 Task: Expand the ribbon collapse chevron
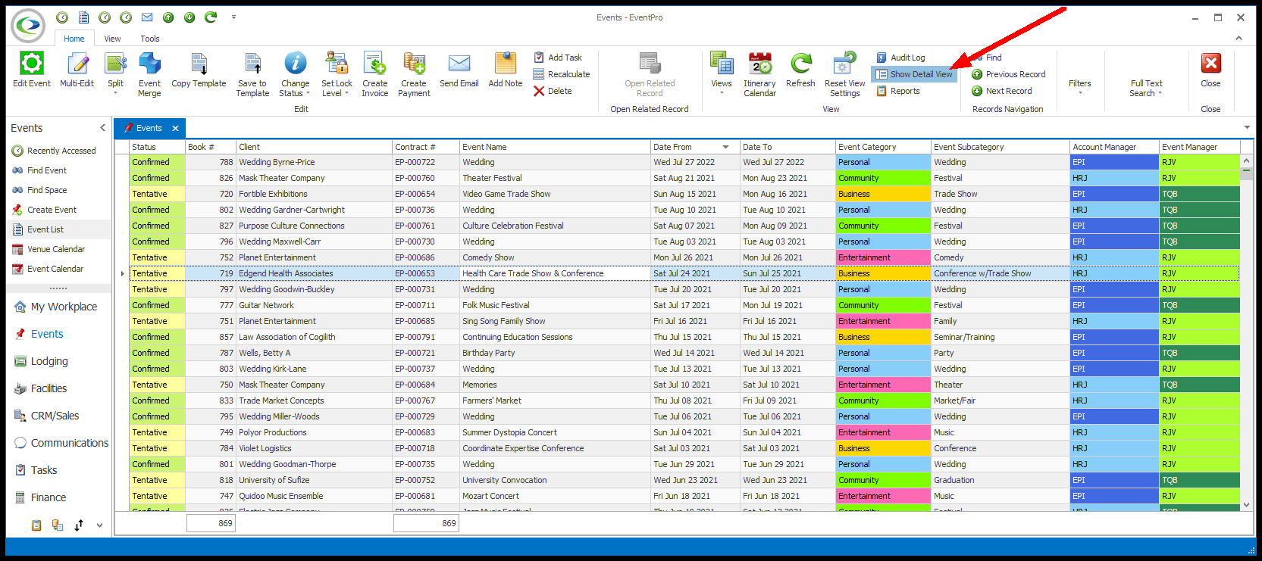(x=1239, y=38)
